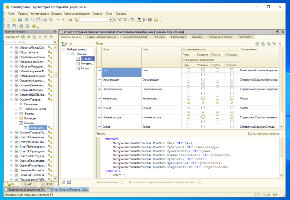Click the Cut scissors icon
The image size is (290, 200).
(x=27, y=20)
